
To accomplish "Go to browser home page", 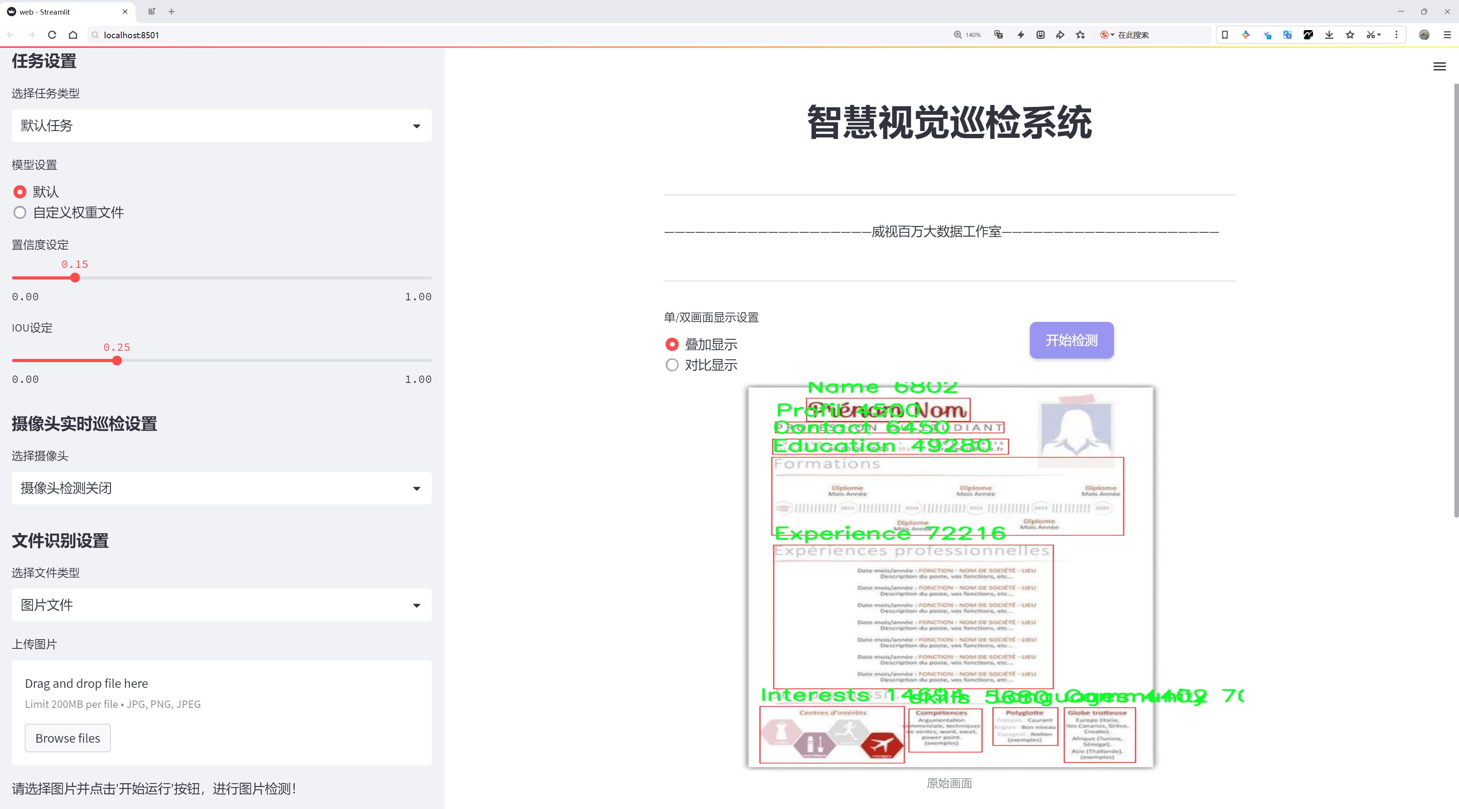I will (x=73, y=35).
